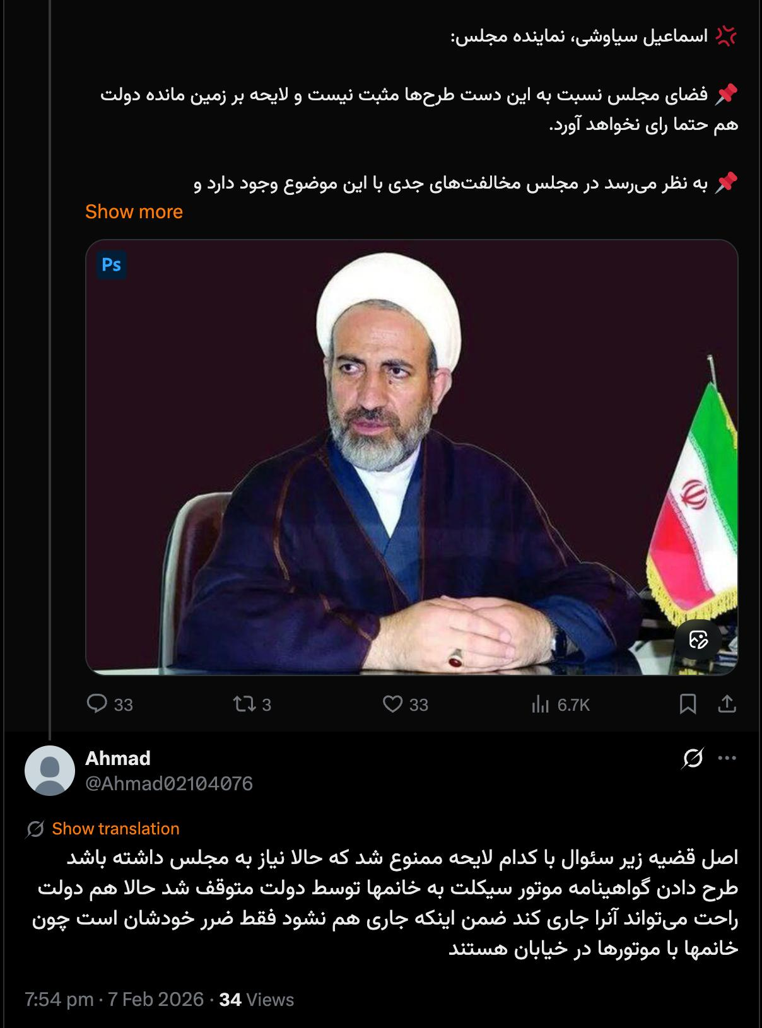Repost the quoted tweet with 3 reposts
Viewport: 762px width, 1028px height.
243,703
